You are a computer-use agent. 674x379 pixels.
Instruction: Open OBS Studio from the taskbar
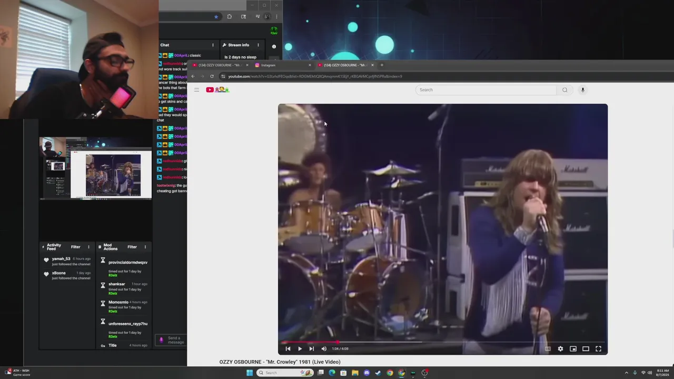(x=424, y=373)
